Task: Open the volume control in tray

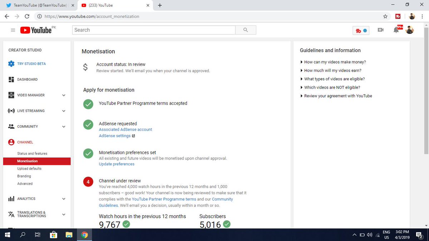Action: [x=370, y=235]
